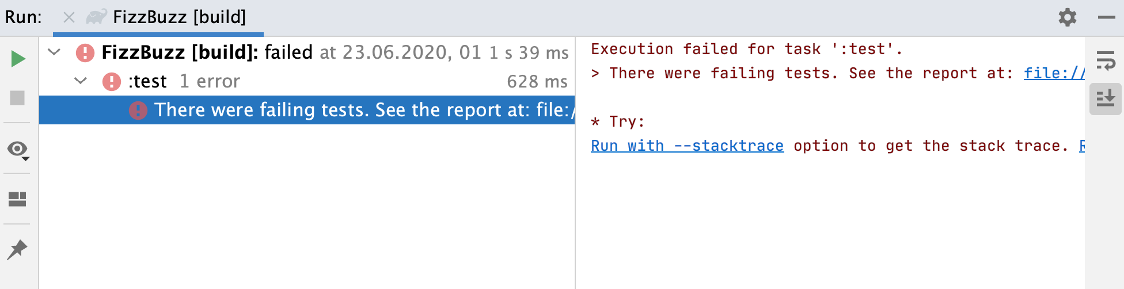Collapse the FizzBuzz [build] failed node

54,52
